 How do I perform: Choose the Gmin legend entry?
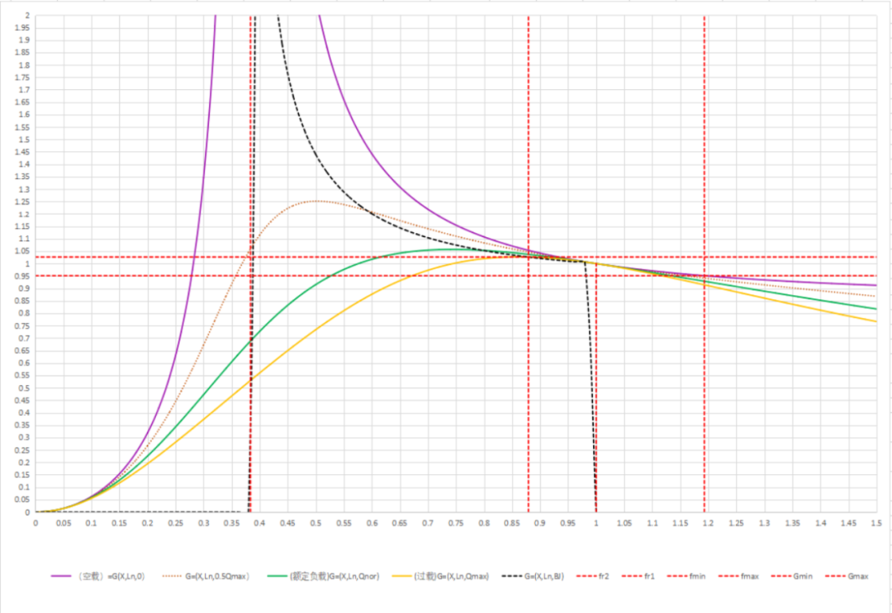[x=791, y=577]
